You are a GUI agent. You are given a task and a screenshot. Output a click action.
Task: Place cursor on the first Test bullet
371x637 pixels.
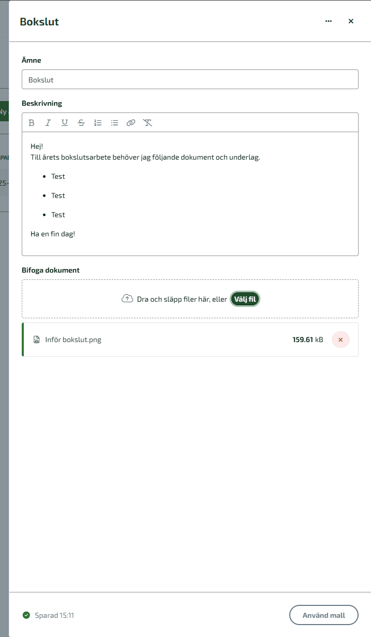click(58, 177)
